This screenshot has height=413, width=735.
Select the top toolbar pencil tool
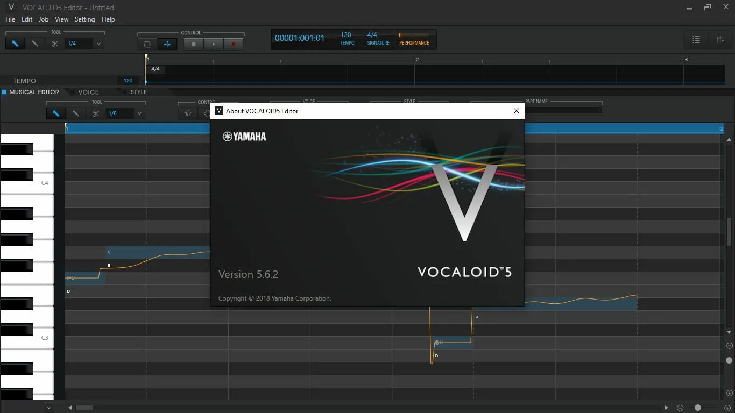[35, 44]
